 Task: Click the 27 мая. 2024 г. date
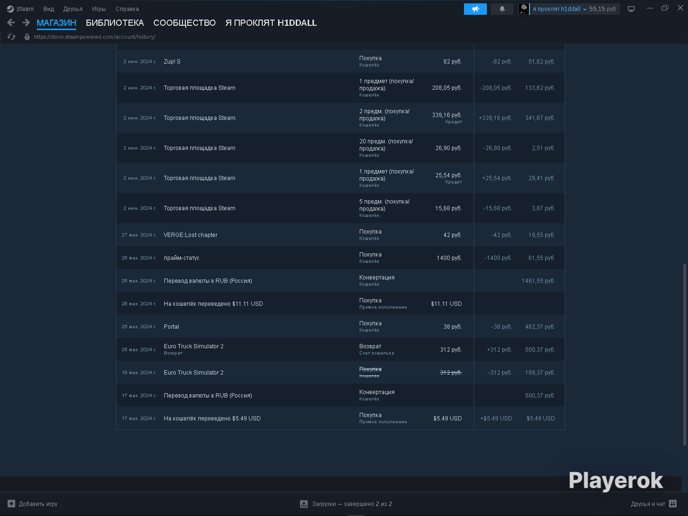coord(139,235)
